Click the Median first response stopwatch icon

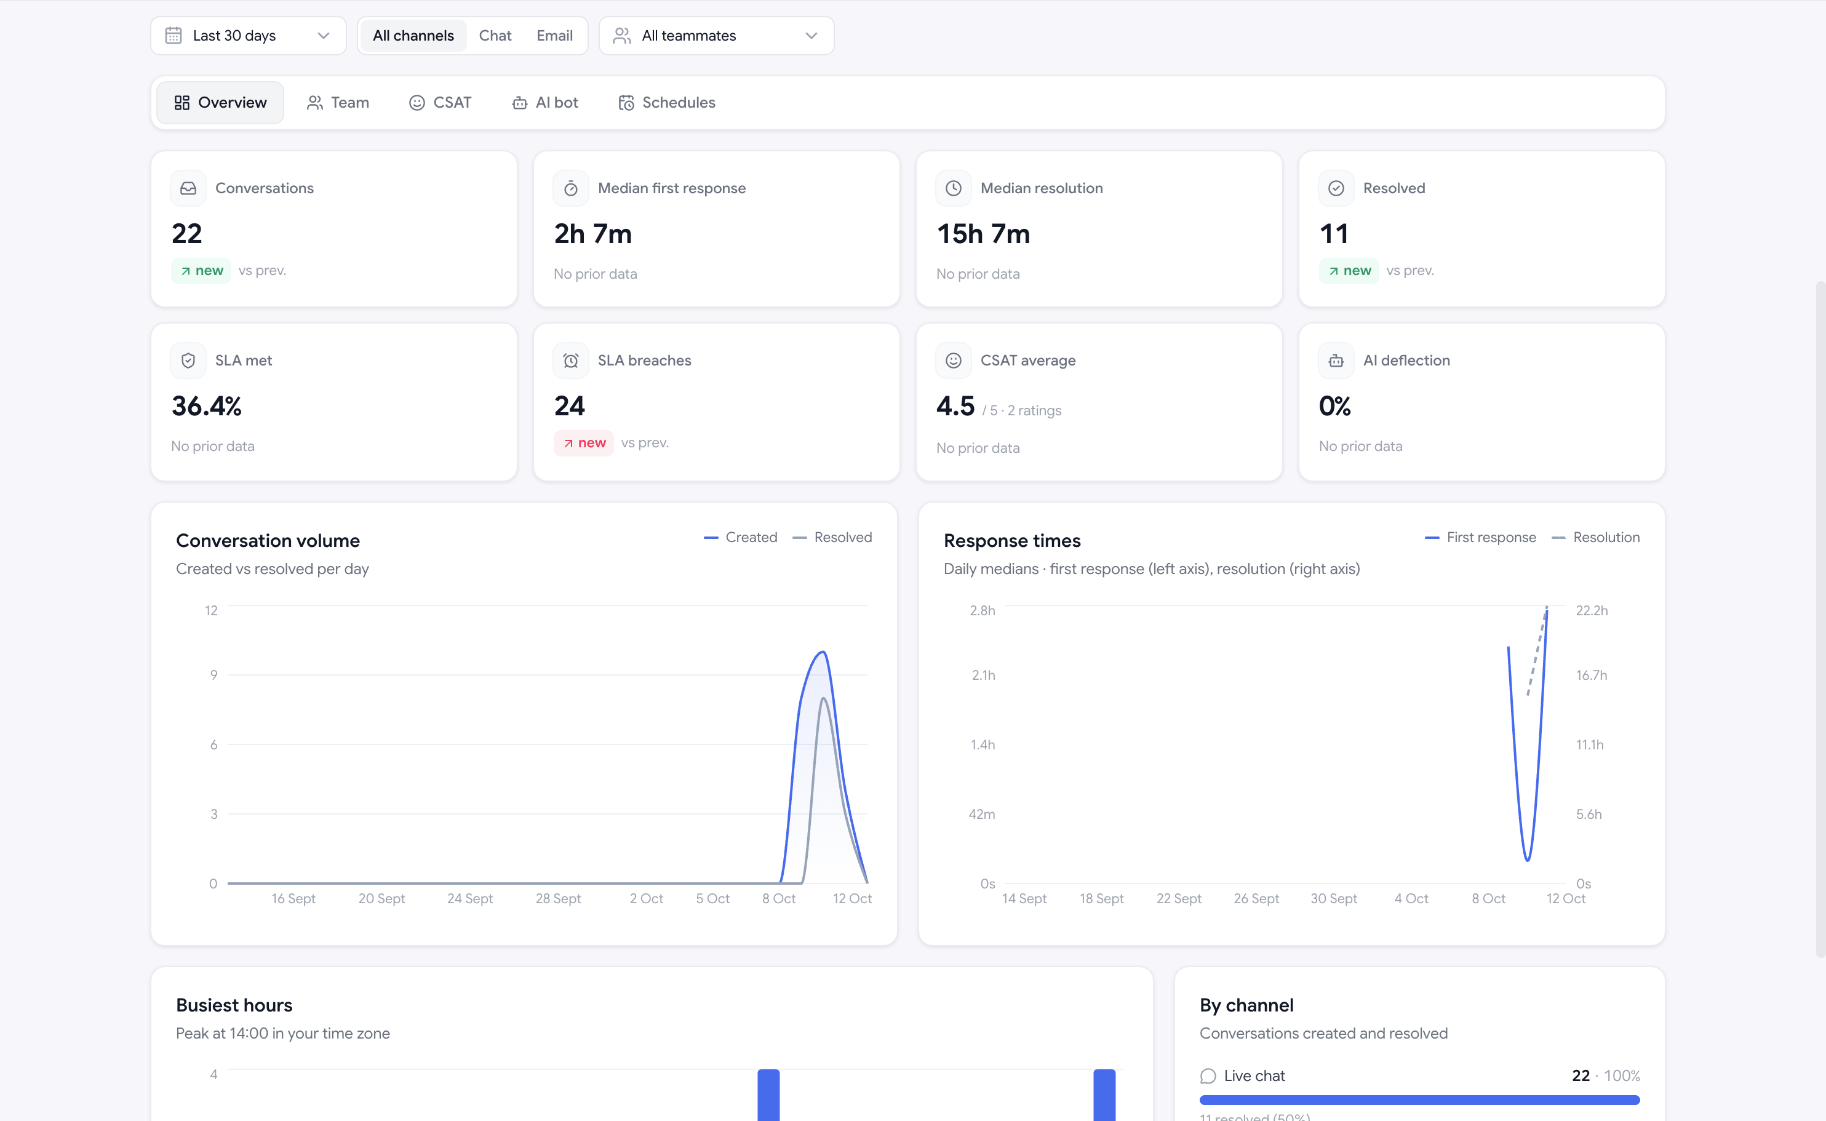click(x=571, y=188)
